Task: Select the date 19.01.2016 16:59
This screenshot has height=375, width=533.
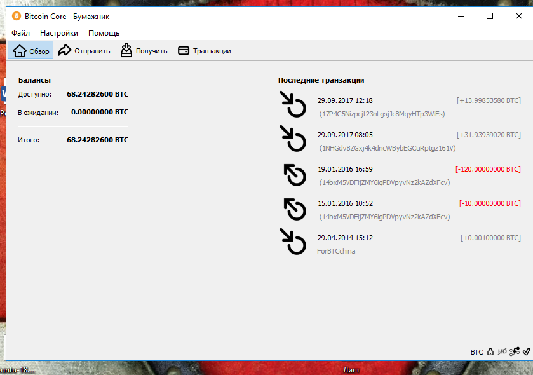Action: tap(345, 169)
